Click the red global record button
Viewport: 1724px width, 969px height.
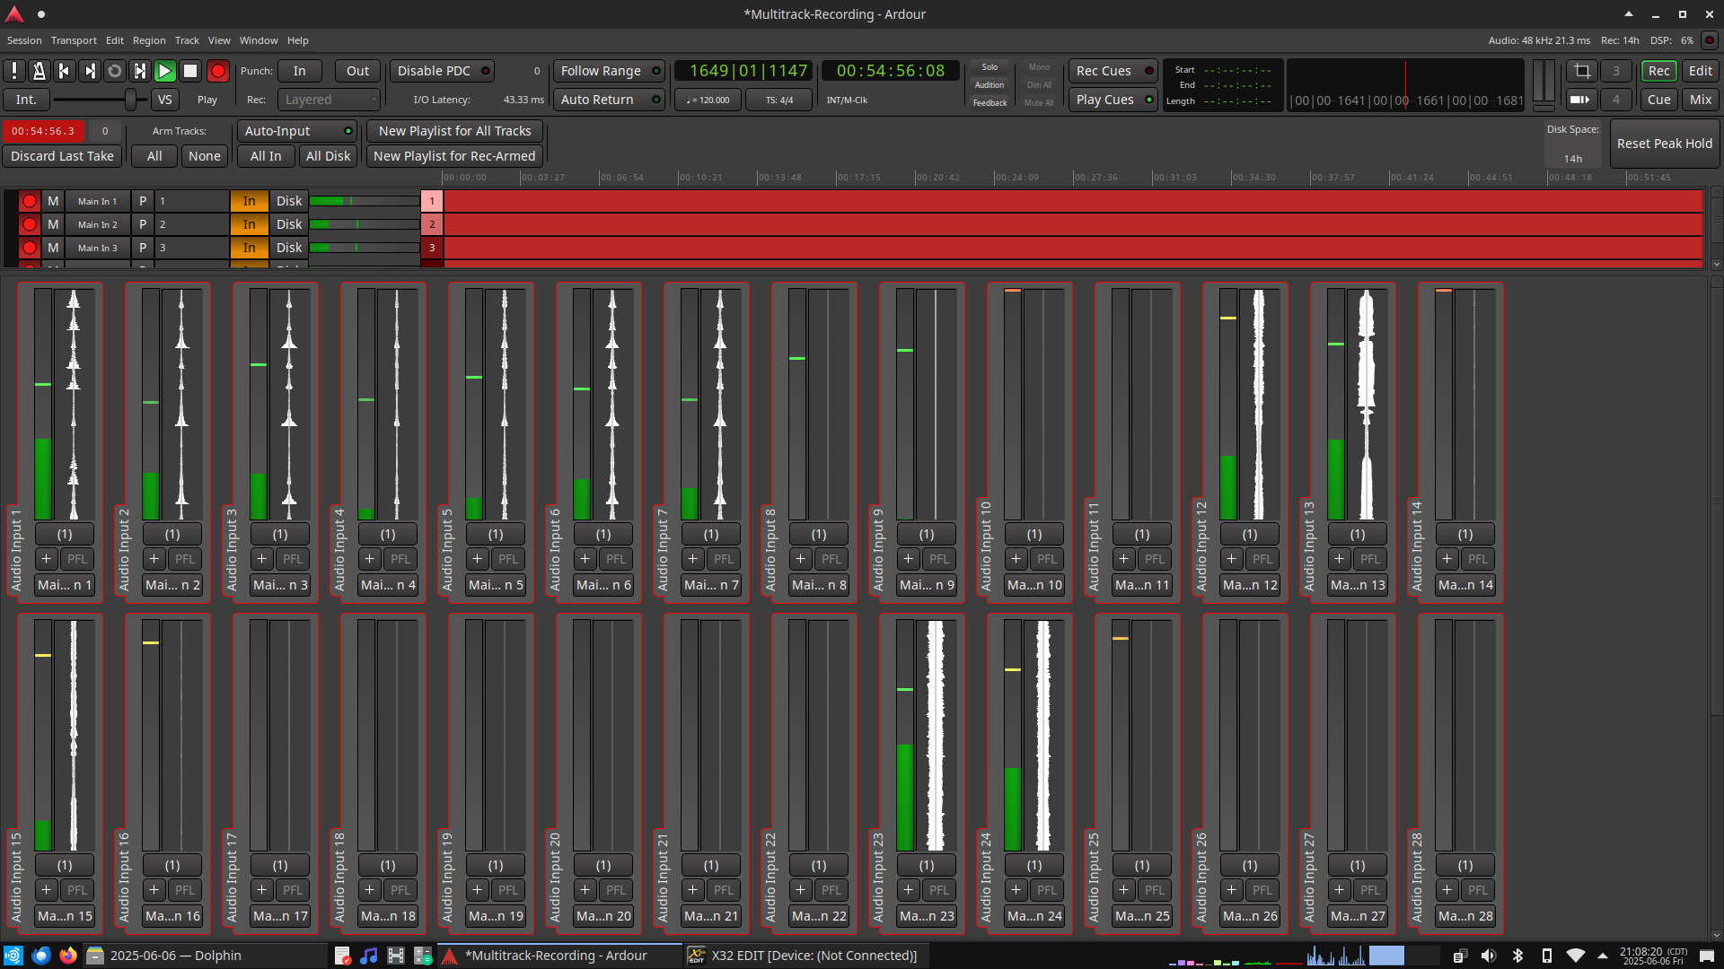tap(217, 71)
